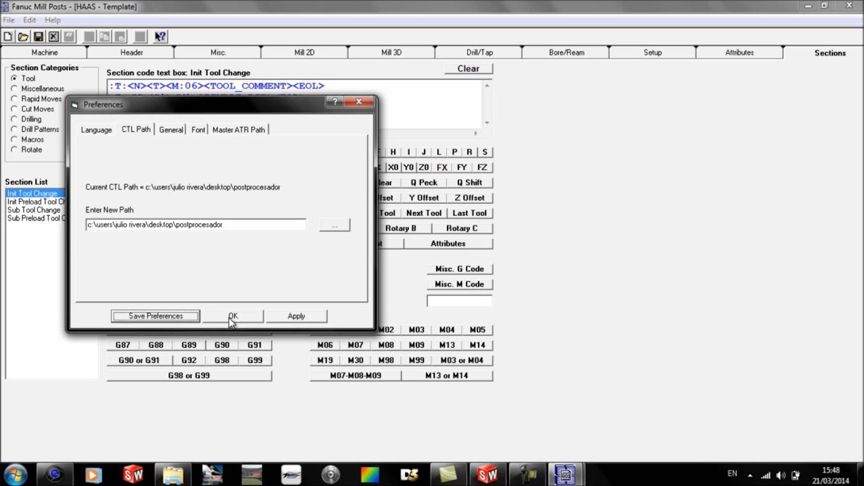The width and height of the screenshot is (864, 486).
Task: Click the Misc. M Code button
Action: click(459, 284)
